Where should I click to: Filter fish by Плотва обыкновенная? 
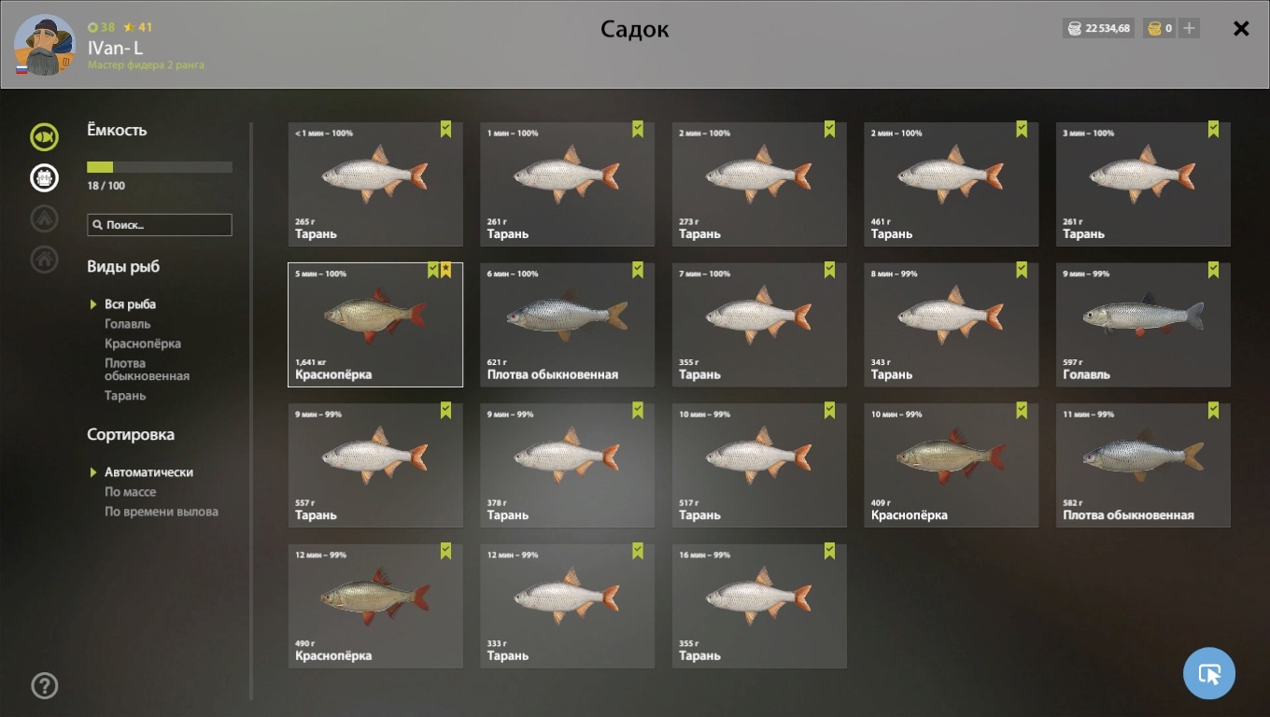click(x=147, y=370)
